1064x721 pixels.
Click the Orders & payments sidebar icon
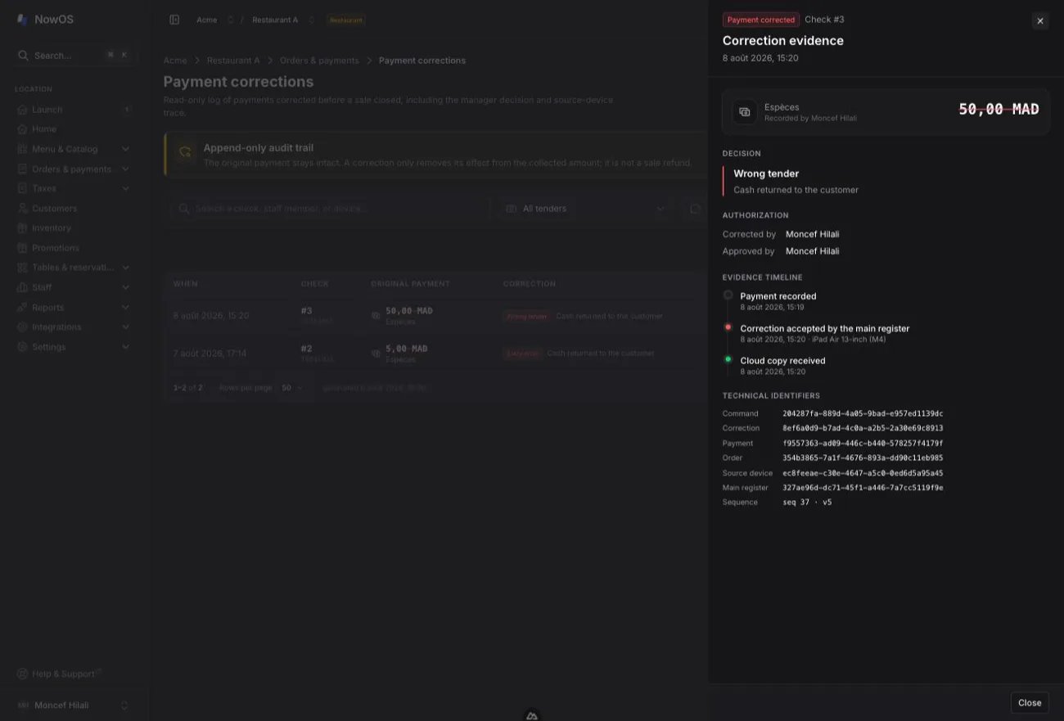tap(22, 169)
